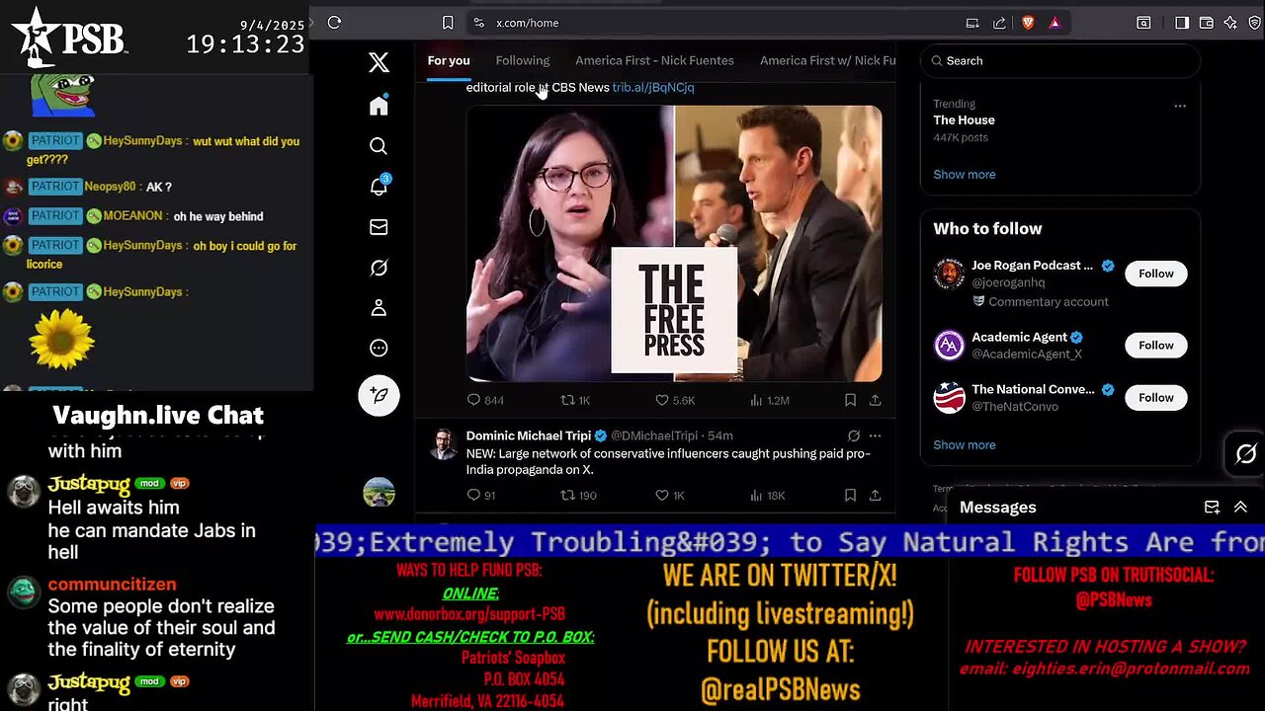Repost Dominic Michael Tripi's post, 190 reposts
Screen dimensions: 1265x711
pyautogui.click(x=578, y=495)
